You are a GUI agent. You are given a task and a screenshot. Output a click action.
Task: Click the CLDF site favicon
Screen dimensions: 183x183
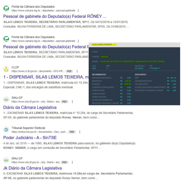(6, 69)
